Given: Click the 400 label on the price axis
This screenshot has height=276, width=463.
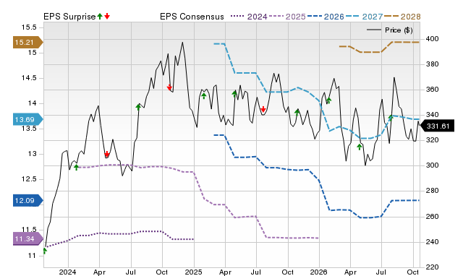Looking at the screenshot, I should (x=432, y=39).
